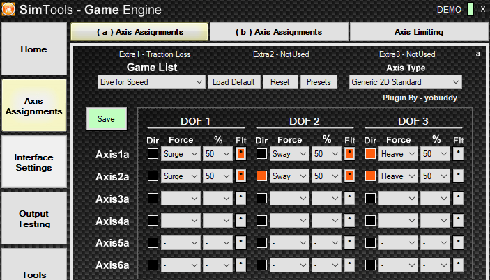Click the 'Extra1 - Traction Loss' label

[x=155, y=54]
